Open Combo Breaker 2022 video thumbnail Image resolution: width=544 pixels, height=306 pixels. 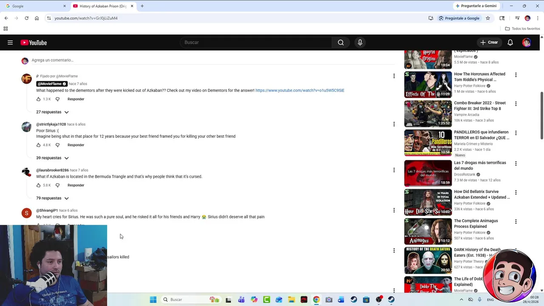[x=428, y=113]
